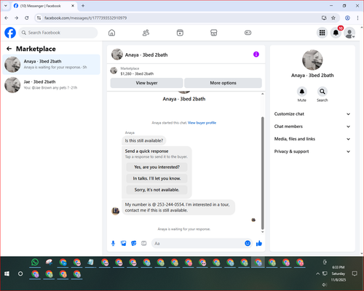
Task: Click Anaya's message with phone number
Action: click(x=178, y=207)
